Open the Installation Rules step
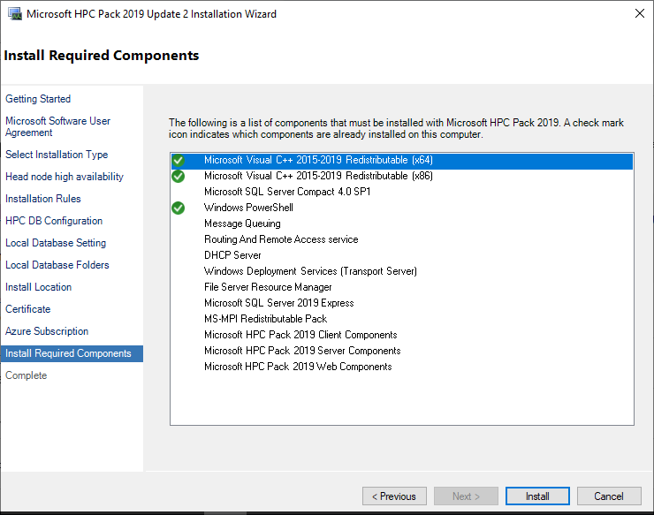 (43, 199)
